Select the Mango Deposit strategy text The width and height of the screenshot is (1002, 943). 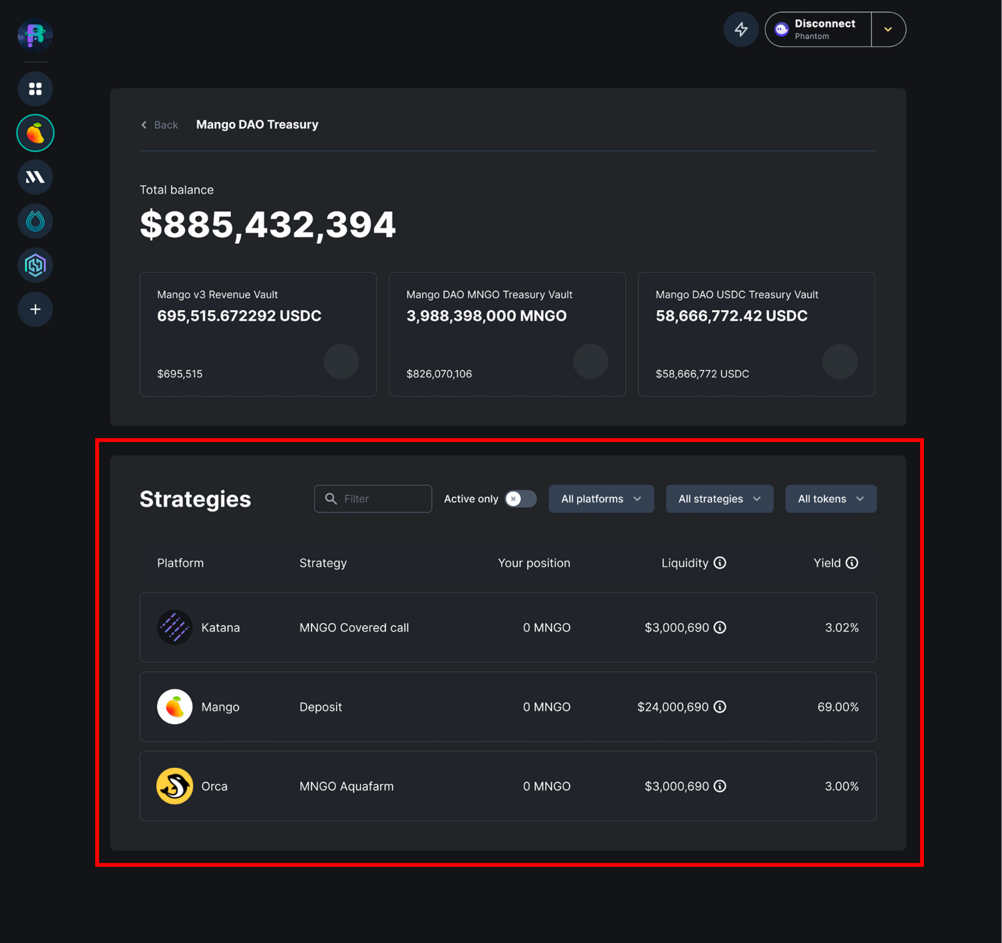321,707
